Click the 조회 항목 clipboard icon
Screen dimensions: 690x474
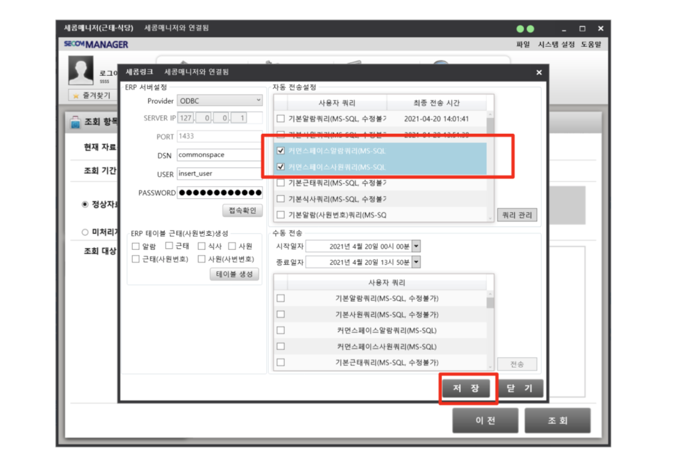pyautogui.click(x=75, y=122)
